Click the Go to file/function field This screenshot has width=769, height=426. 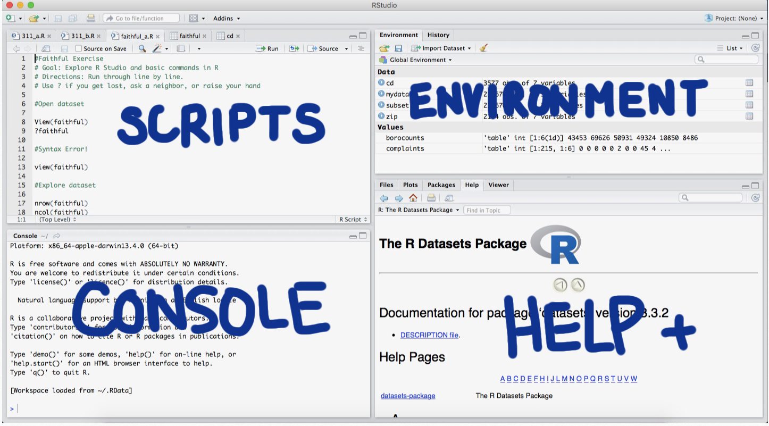pos(141,18)
